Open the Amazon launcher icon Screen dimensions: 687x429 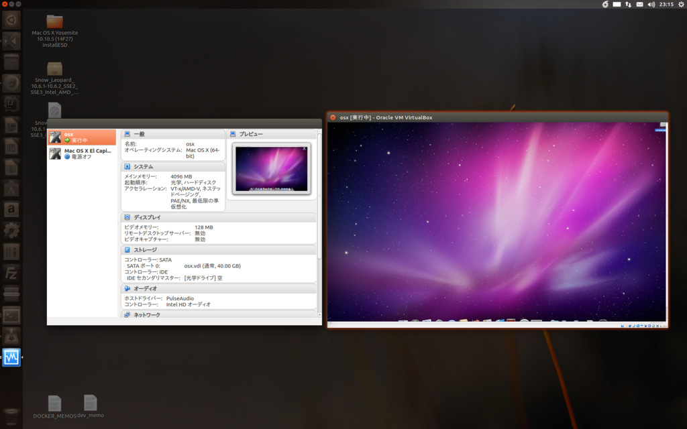(11, 210)
